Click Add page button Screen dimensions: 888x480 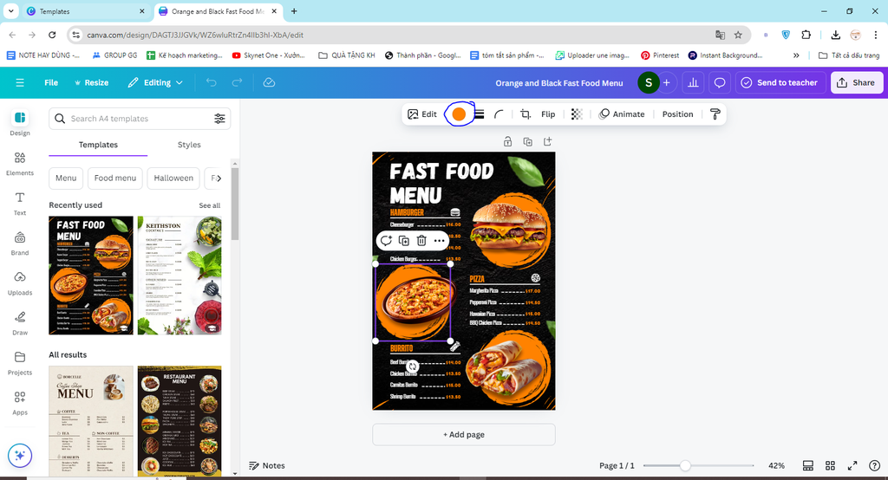463,435
